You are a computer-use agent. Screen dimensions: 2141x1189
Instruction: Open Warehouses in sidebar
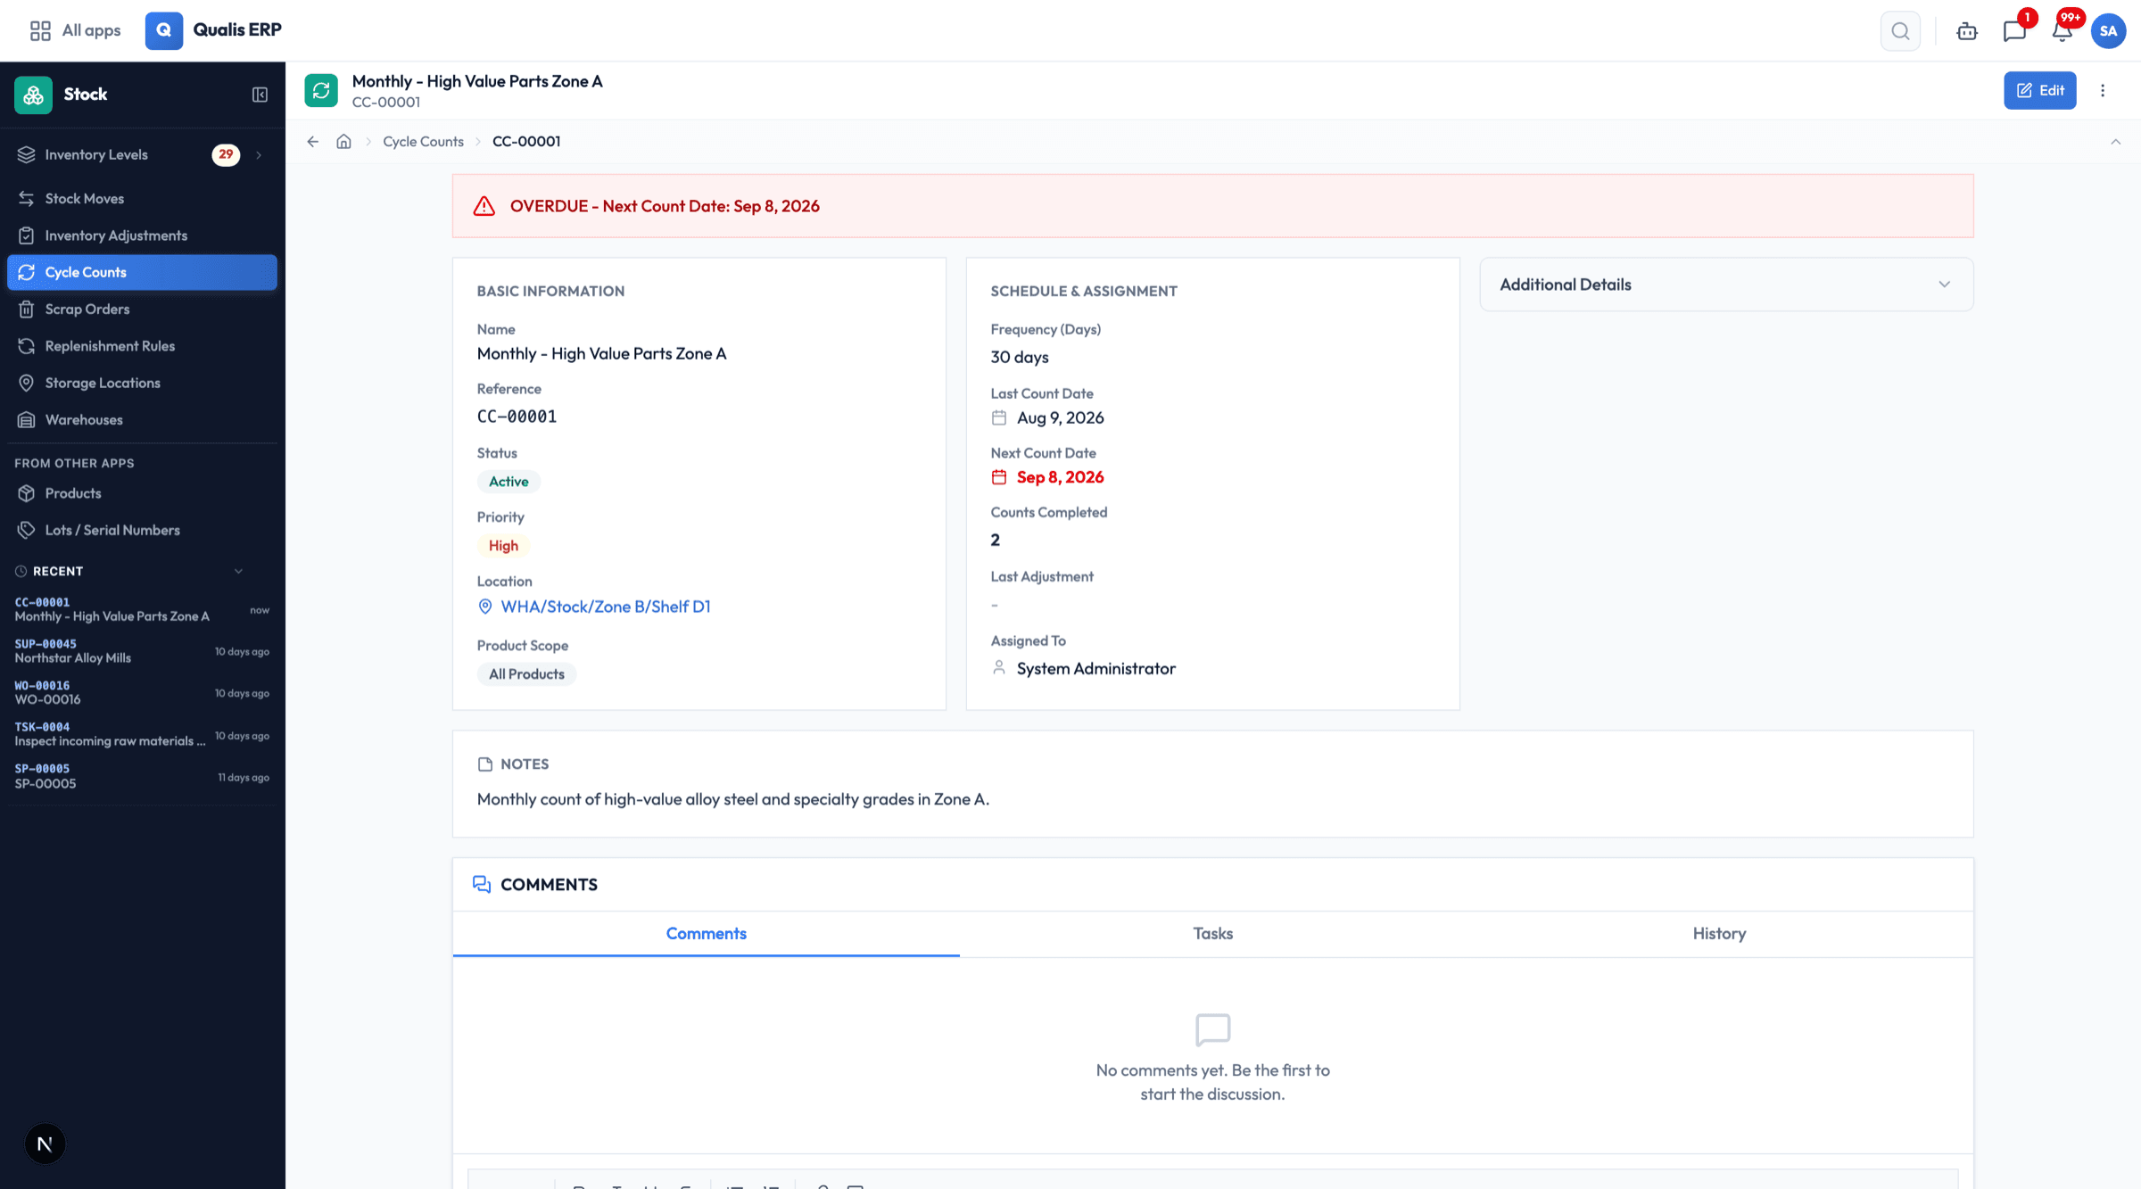[142, 419]
